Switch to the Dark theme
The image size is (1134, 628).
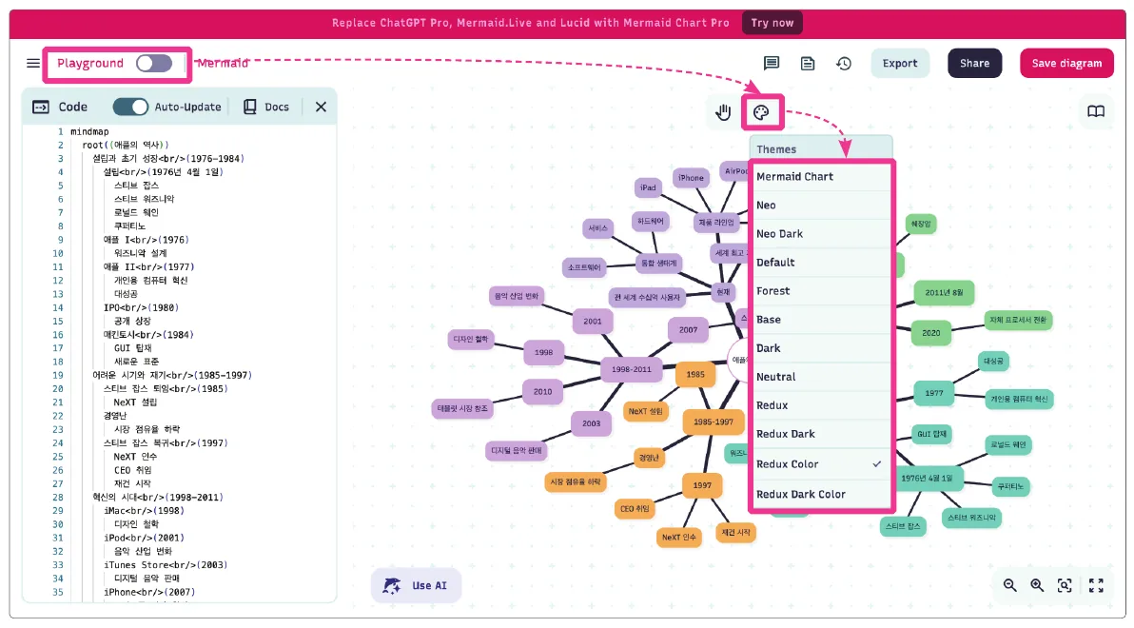click(x=821, y=348)
